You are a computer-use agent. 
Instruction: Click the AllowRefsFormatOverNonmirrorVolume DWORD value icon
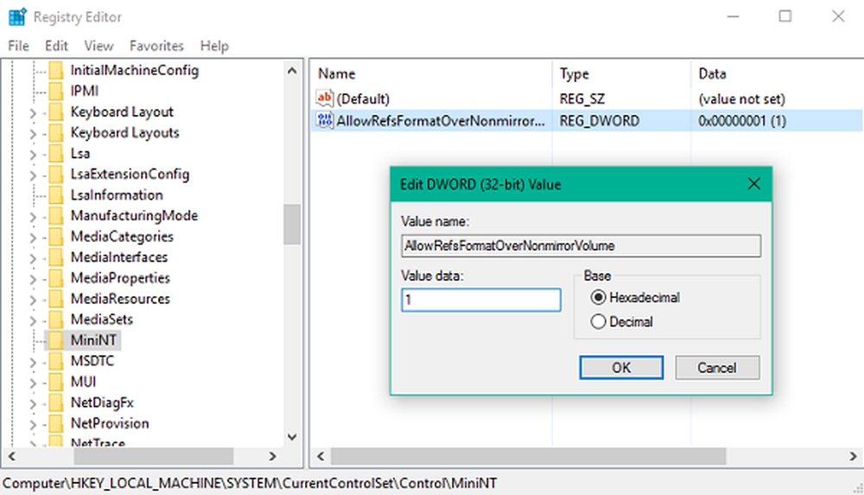click(x=325, y=121)
